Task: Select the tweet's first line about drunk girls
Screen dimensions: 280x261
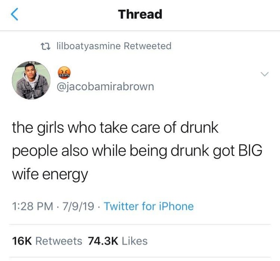Action: coord(115,128)
